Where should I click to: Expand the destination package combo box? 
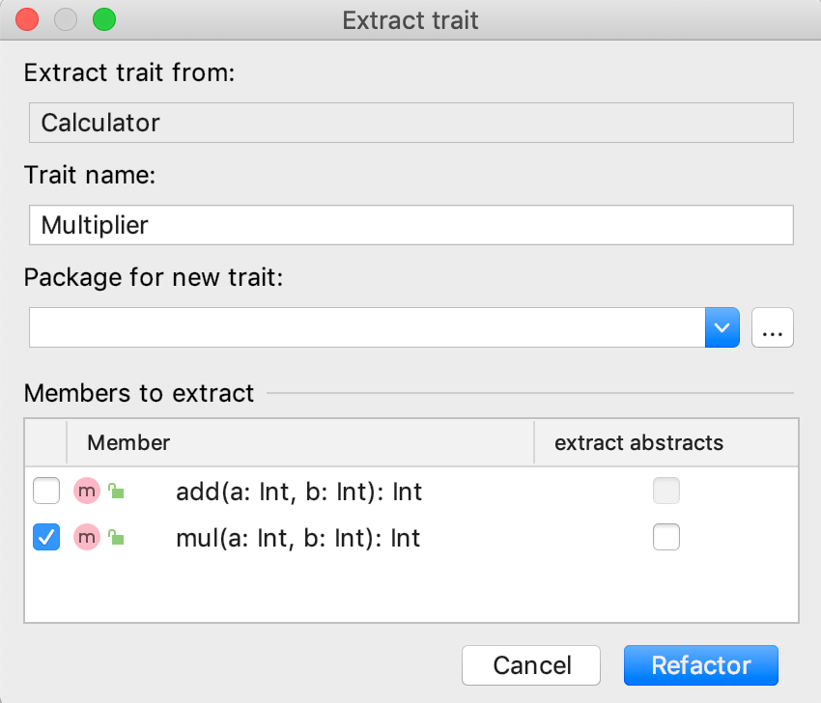tap(722, 327)
